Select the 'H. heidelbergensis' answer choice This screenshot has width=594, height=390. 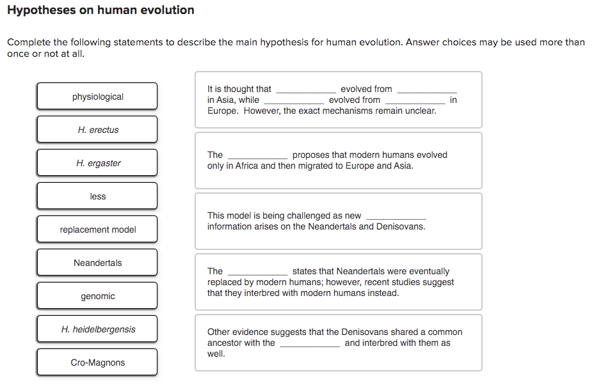click(97, 329)
